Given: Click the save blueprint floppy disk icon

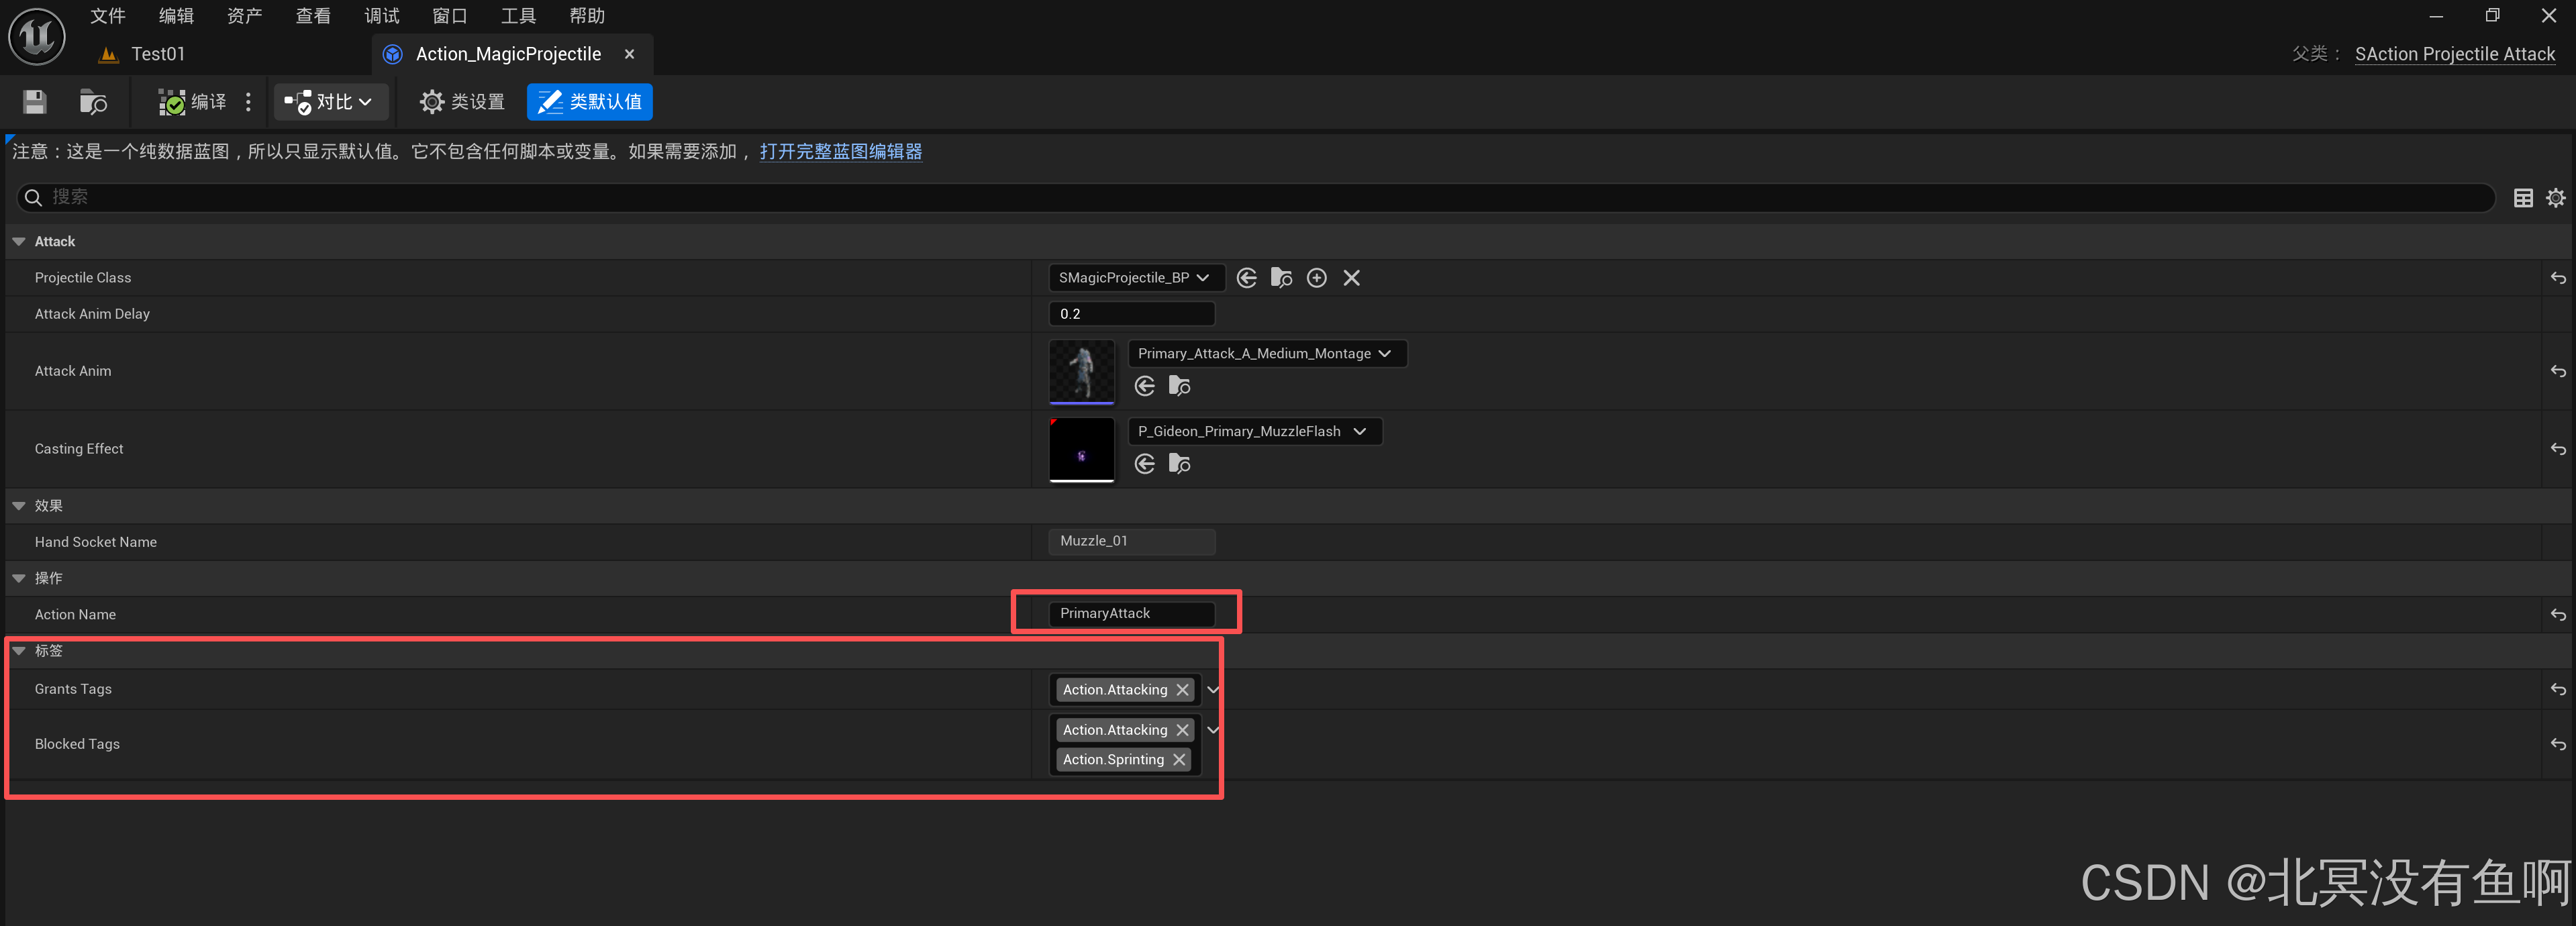Looking at the screenshot, I should click(x=35, y=102).
